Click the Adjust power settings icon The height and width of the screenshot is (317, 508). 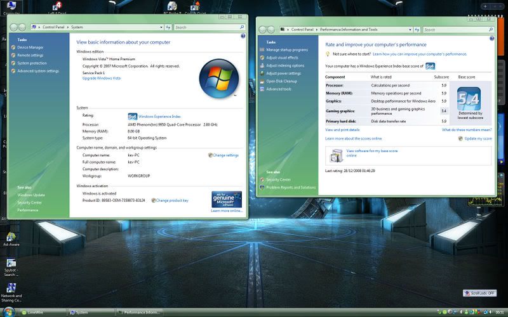click(x=262, y=74)
